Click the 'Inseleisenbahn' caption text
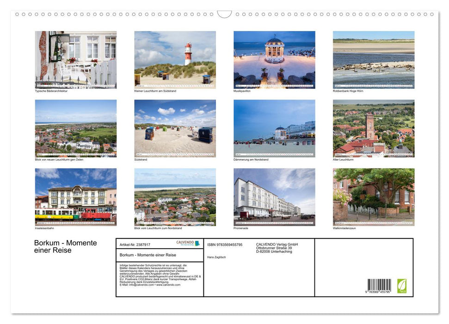The image size is (449, 324). point(44,228)
